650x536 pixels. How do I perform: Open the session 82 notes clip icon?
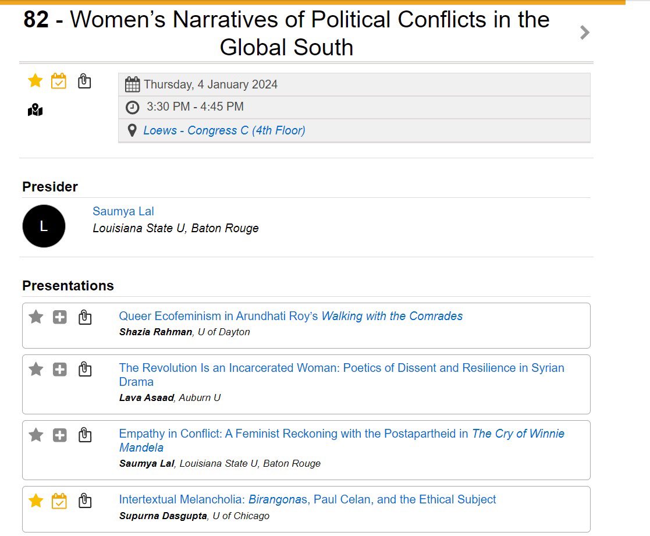click(x=84, y=81)
